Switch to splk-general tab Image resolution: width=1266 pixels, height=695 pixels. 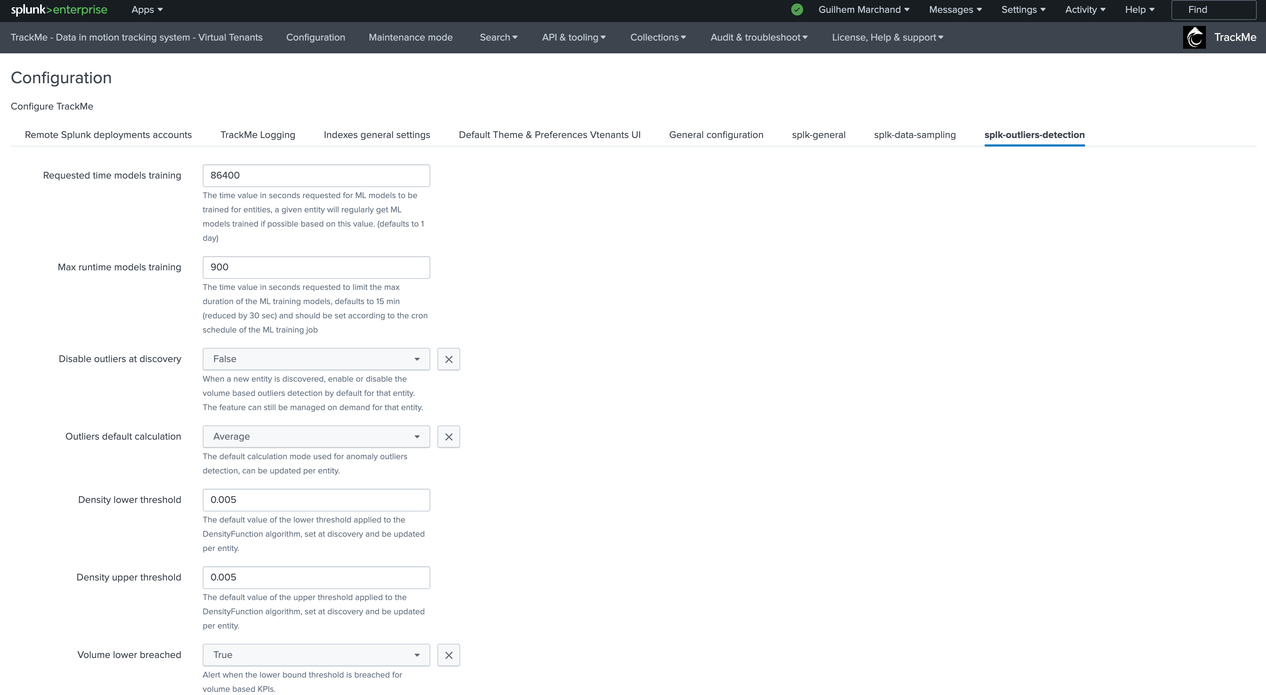point(819,135)
